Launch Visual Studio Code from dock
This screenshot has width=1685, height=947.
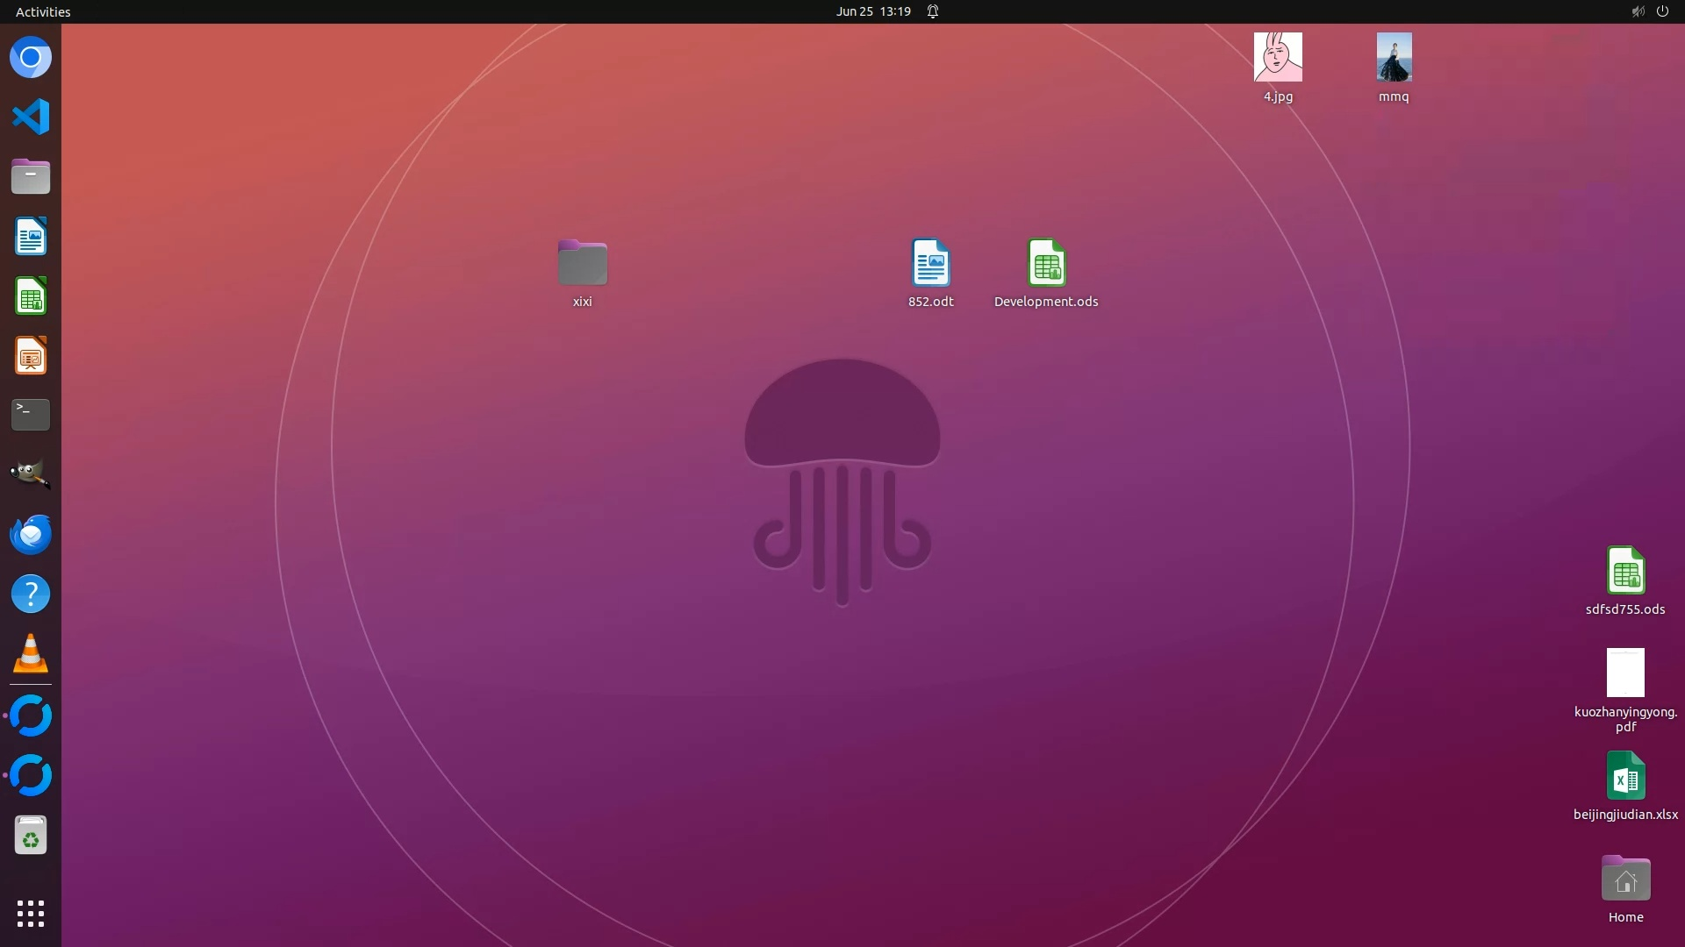click(31, 117)
